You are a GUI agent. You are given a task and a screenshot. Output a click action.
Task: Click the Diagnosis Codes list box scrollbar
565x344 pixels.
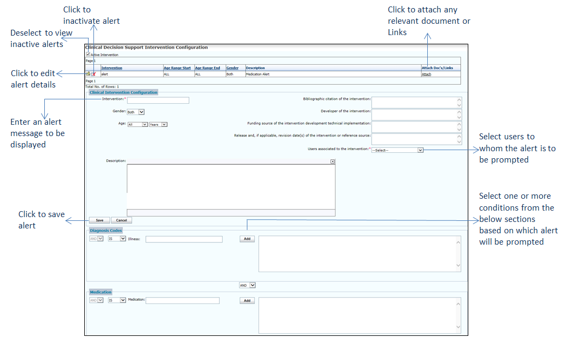(x=458, y=254)
